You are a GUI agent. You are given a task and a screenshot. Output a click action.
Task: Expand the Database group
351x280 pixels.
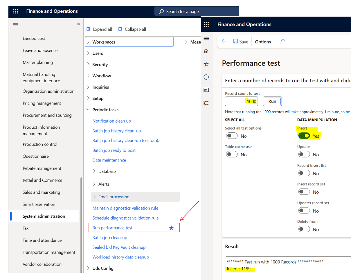(94, 171)
